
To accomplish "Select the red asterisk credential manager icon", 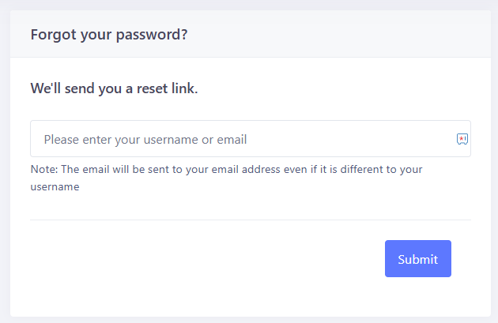I will [462, 139].
